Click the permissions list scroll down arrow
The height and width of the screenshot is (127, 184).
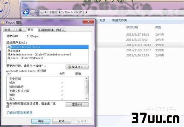point(87,98)
